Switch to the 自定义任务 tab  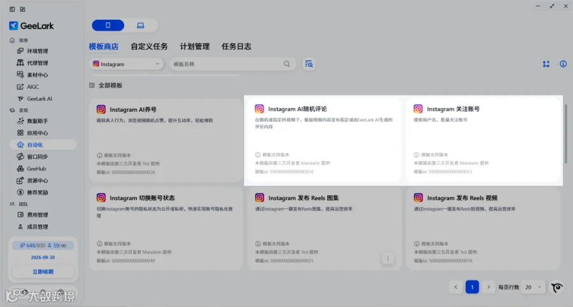149,46
